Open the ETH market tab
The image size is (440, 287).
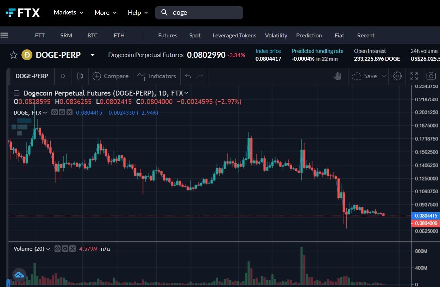coord(119,35)
